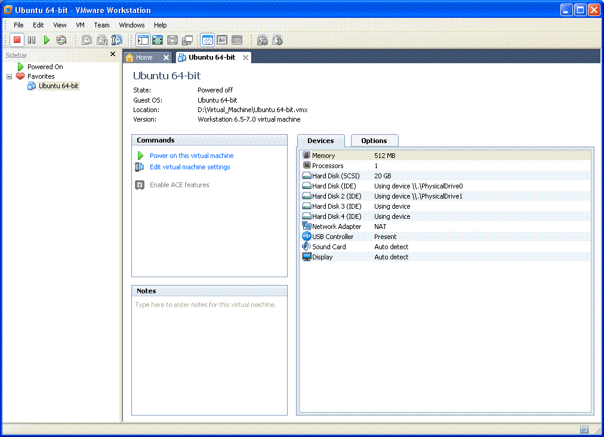
Task: Open Snapshot Manager from the wrench-clock toolbar icon
Action: [x=117, y=39]
